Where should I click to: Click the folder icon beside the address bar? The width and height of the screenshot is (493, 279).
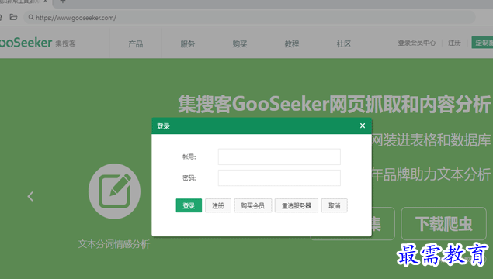click(x=13, y=17)
